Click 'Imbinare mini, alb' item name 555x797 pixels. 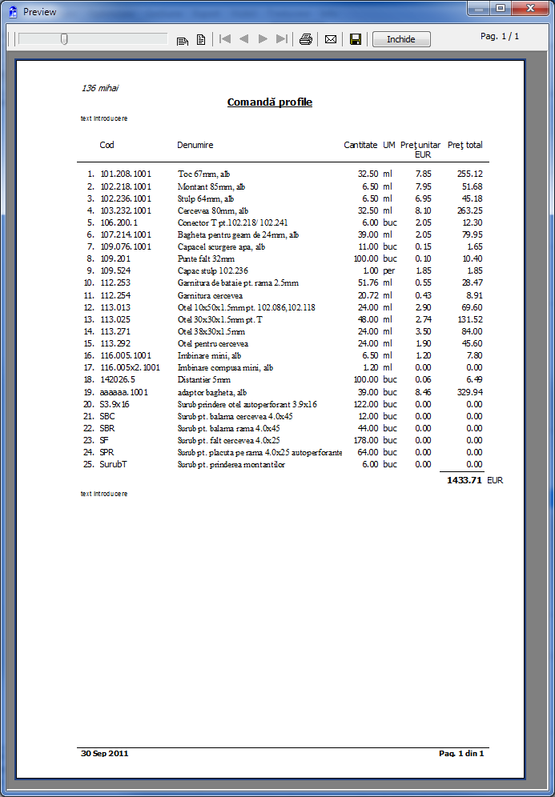click(x=210, y=356)
